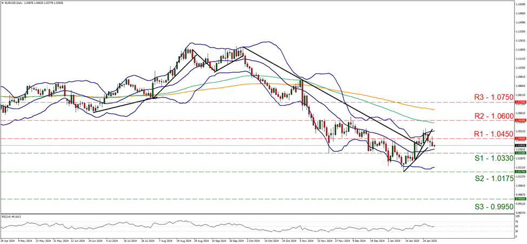Image resolution: width=527 pixels, height=244 pixels.
Task: Select the S3 - 0.9950 support label
Action: 495,206
